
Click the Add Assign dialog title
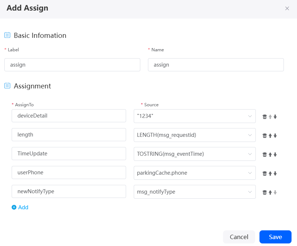click(x=27, y=8)
